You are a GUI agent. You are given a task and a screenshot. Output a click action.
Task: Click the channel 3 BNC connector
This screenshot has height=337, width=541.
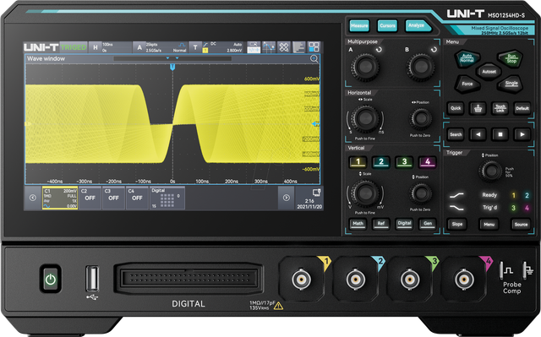(x=410, y=279)
